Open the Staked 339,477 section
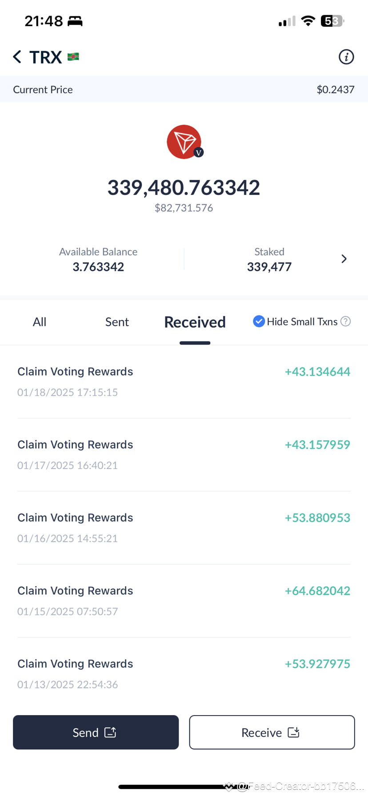 point(269,259)
